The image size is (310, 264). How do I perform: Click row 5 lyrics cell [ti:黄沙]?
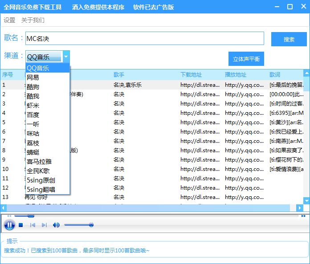pyautogui.click(x=286, y=122)
